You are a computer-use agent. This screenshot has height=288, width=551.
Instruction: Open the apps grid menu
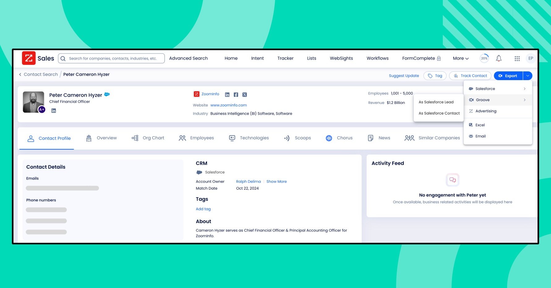517,58
